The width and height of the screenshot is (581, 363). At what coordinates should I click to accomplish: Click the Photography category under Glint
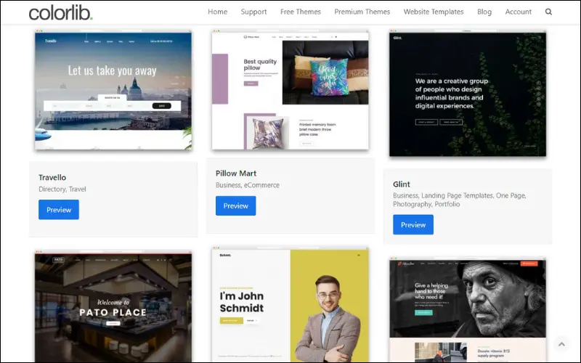412,204
